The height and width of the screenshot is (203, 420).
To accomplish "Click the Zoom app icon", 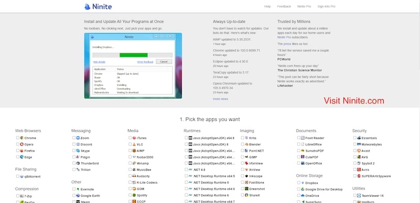I will click(x=78, y=138).
